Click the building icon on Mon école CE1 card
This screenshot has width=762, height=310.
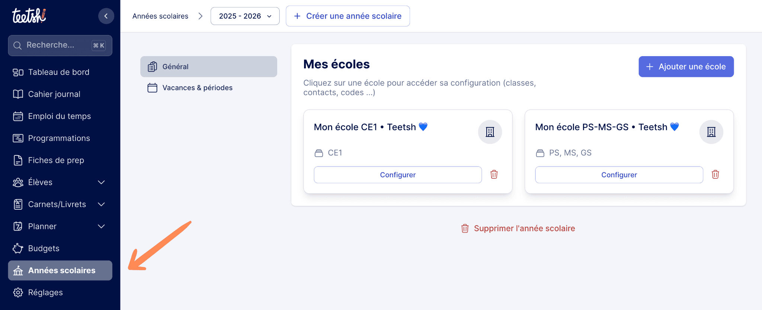(490, 132)
